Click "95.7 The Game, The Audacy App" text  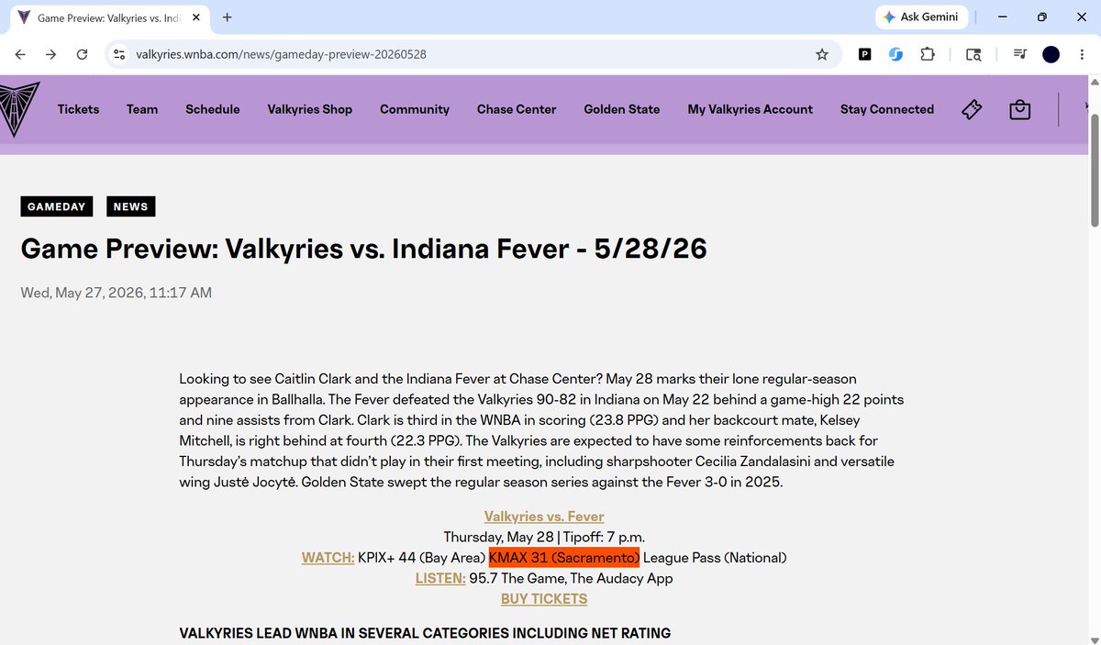571,578
